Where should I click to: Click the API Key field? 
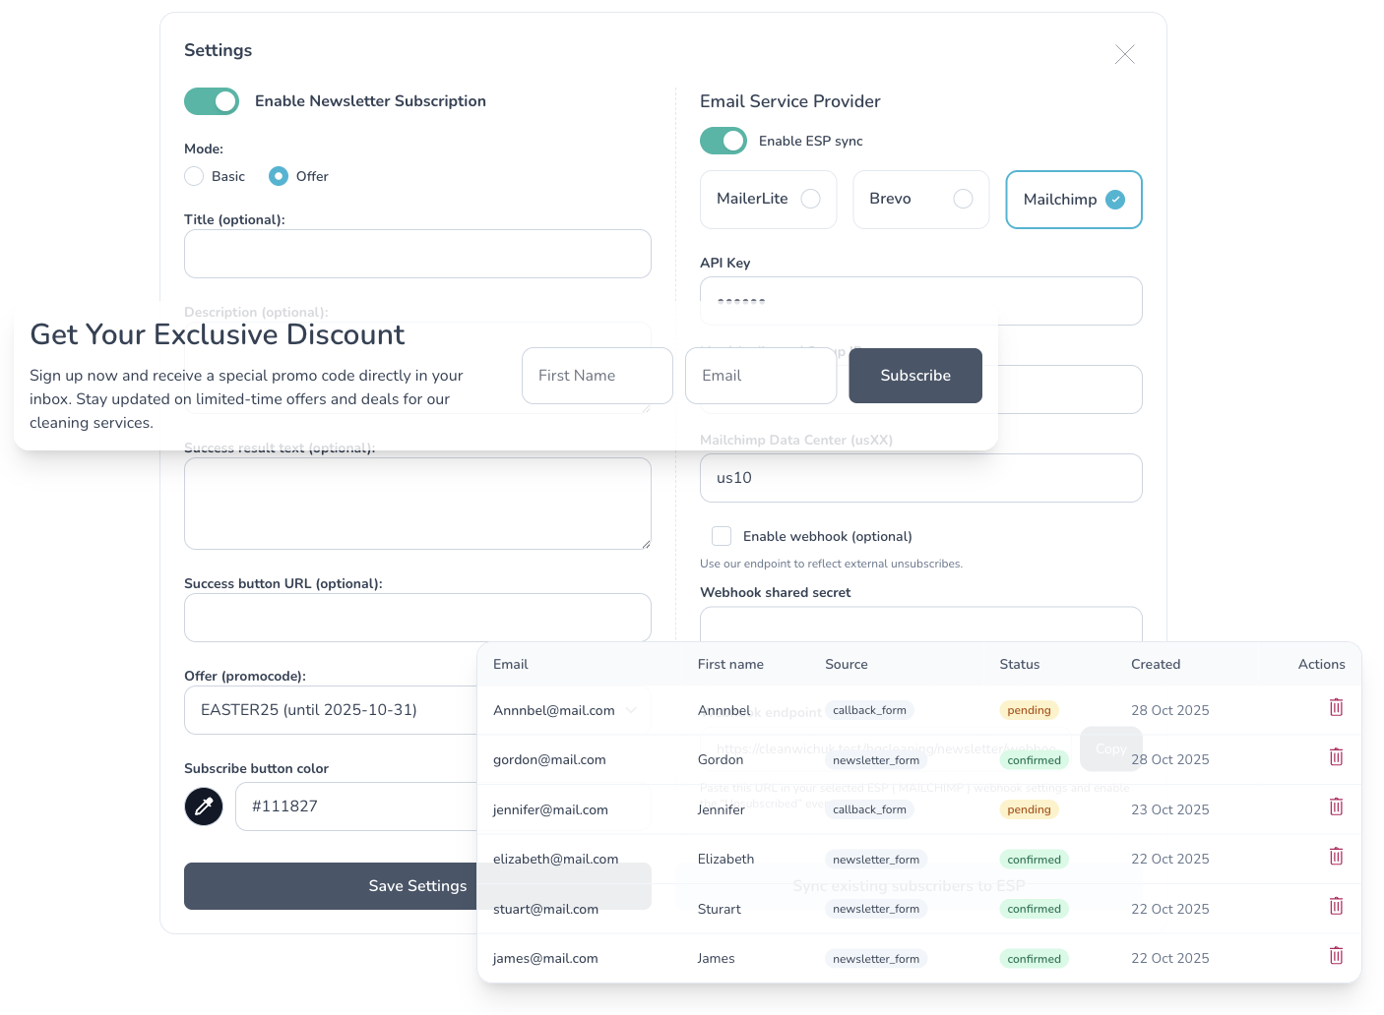[920, 301]
